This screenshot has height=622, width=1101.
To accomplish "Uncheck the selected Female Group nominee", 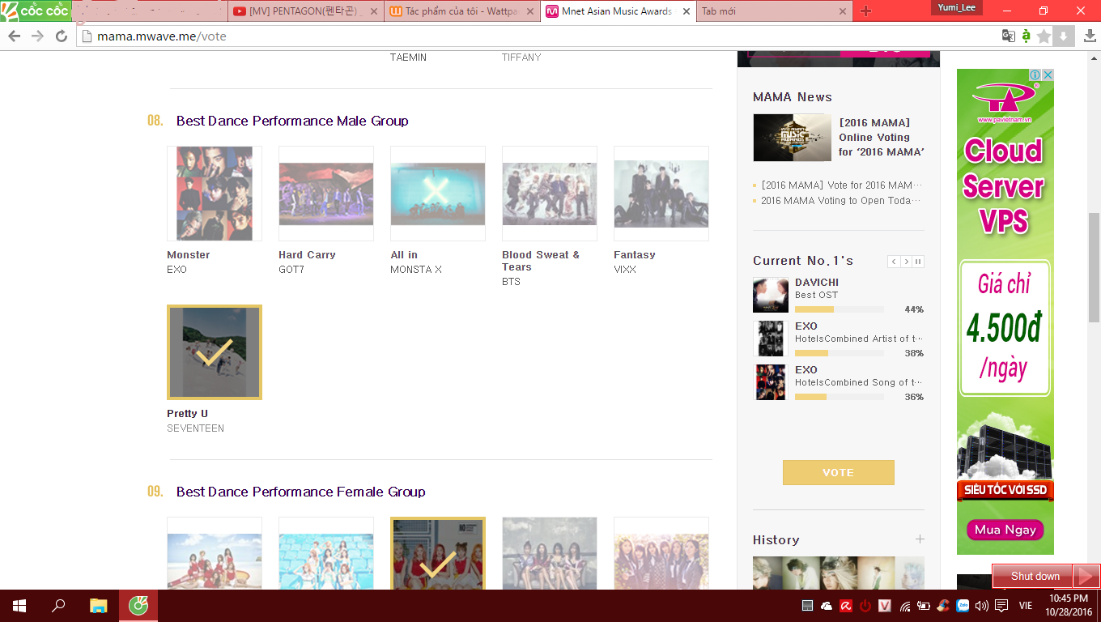I will tap(438, 553).
